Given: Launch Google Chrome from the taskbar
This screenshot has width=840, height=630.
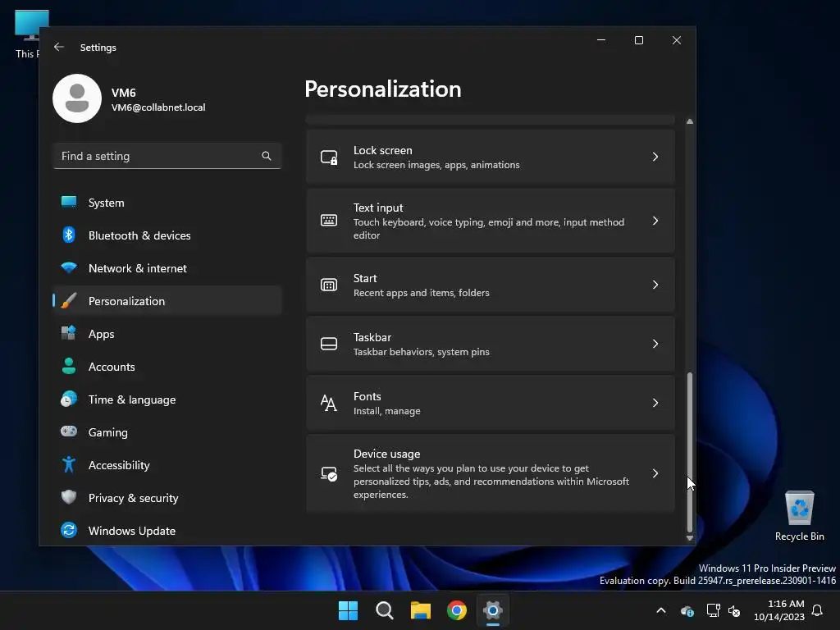Looking at the screenshot, I should [457, 610].
